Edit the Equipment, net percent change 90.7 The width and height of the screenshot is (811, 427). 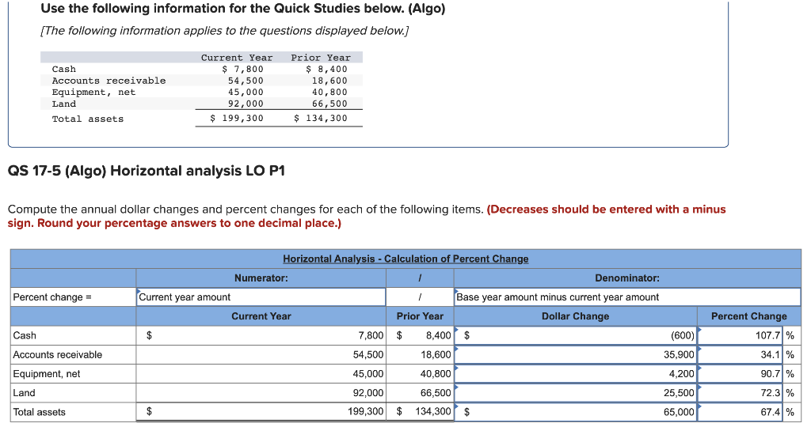[x=741, y=374]
